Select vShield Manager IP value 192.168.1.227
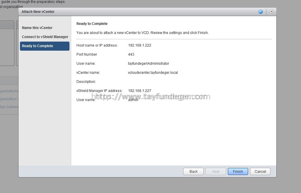 pyautogui.click(x=140, y=90)
